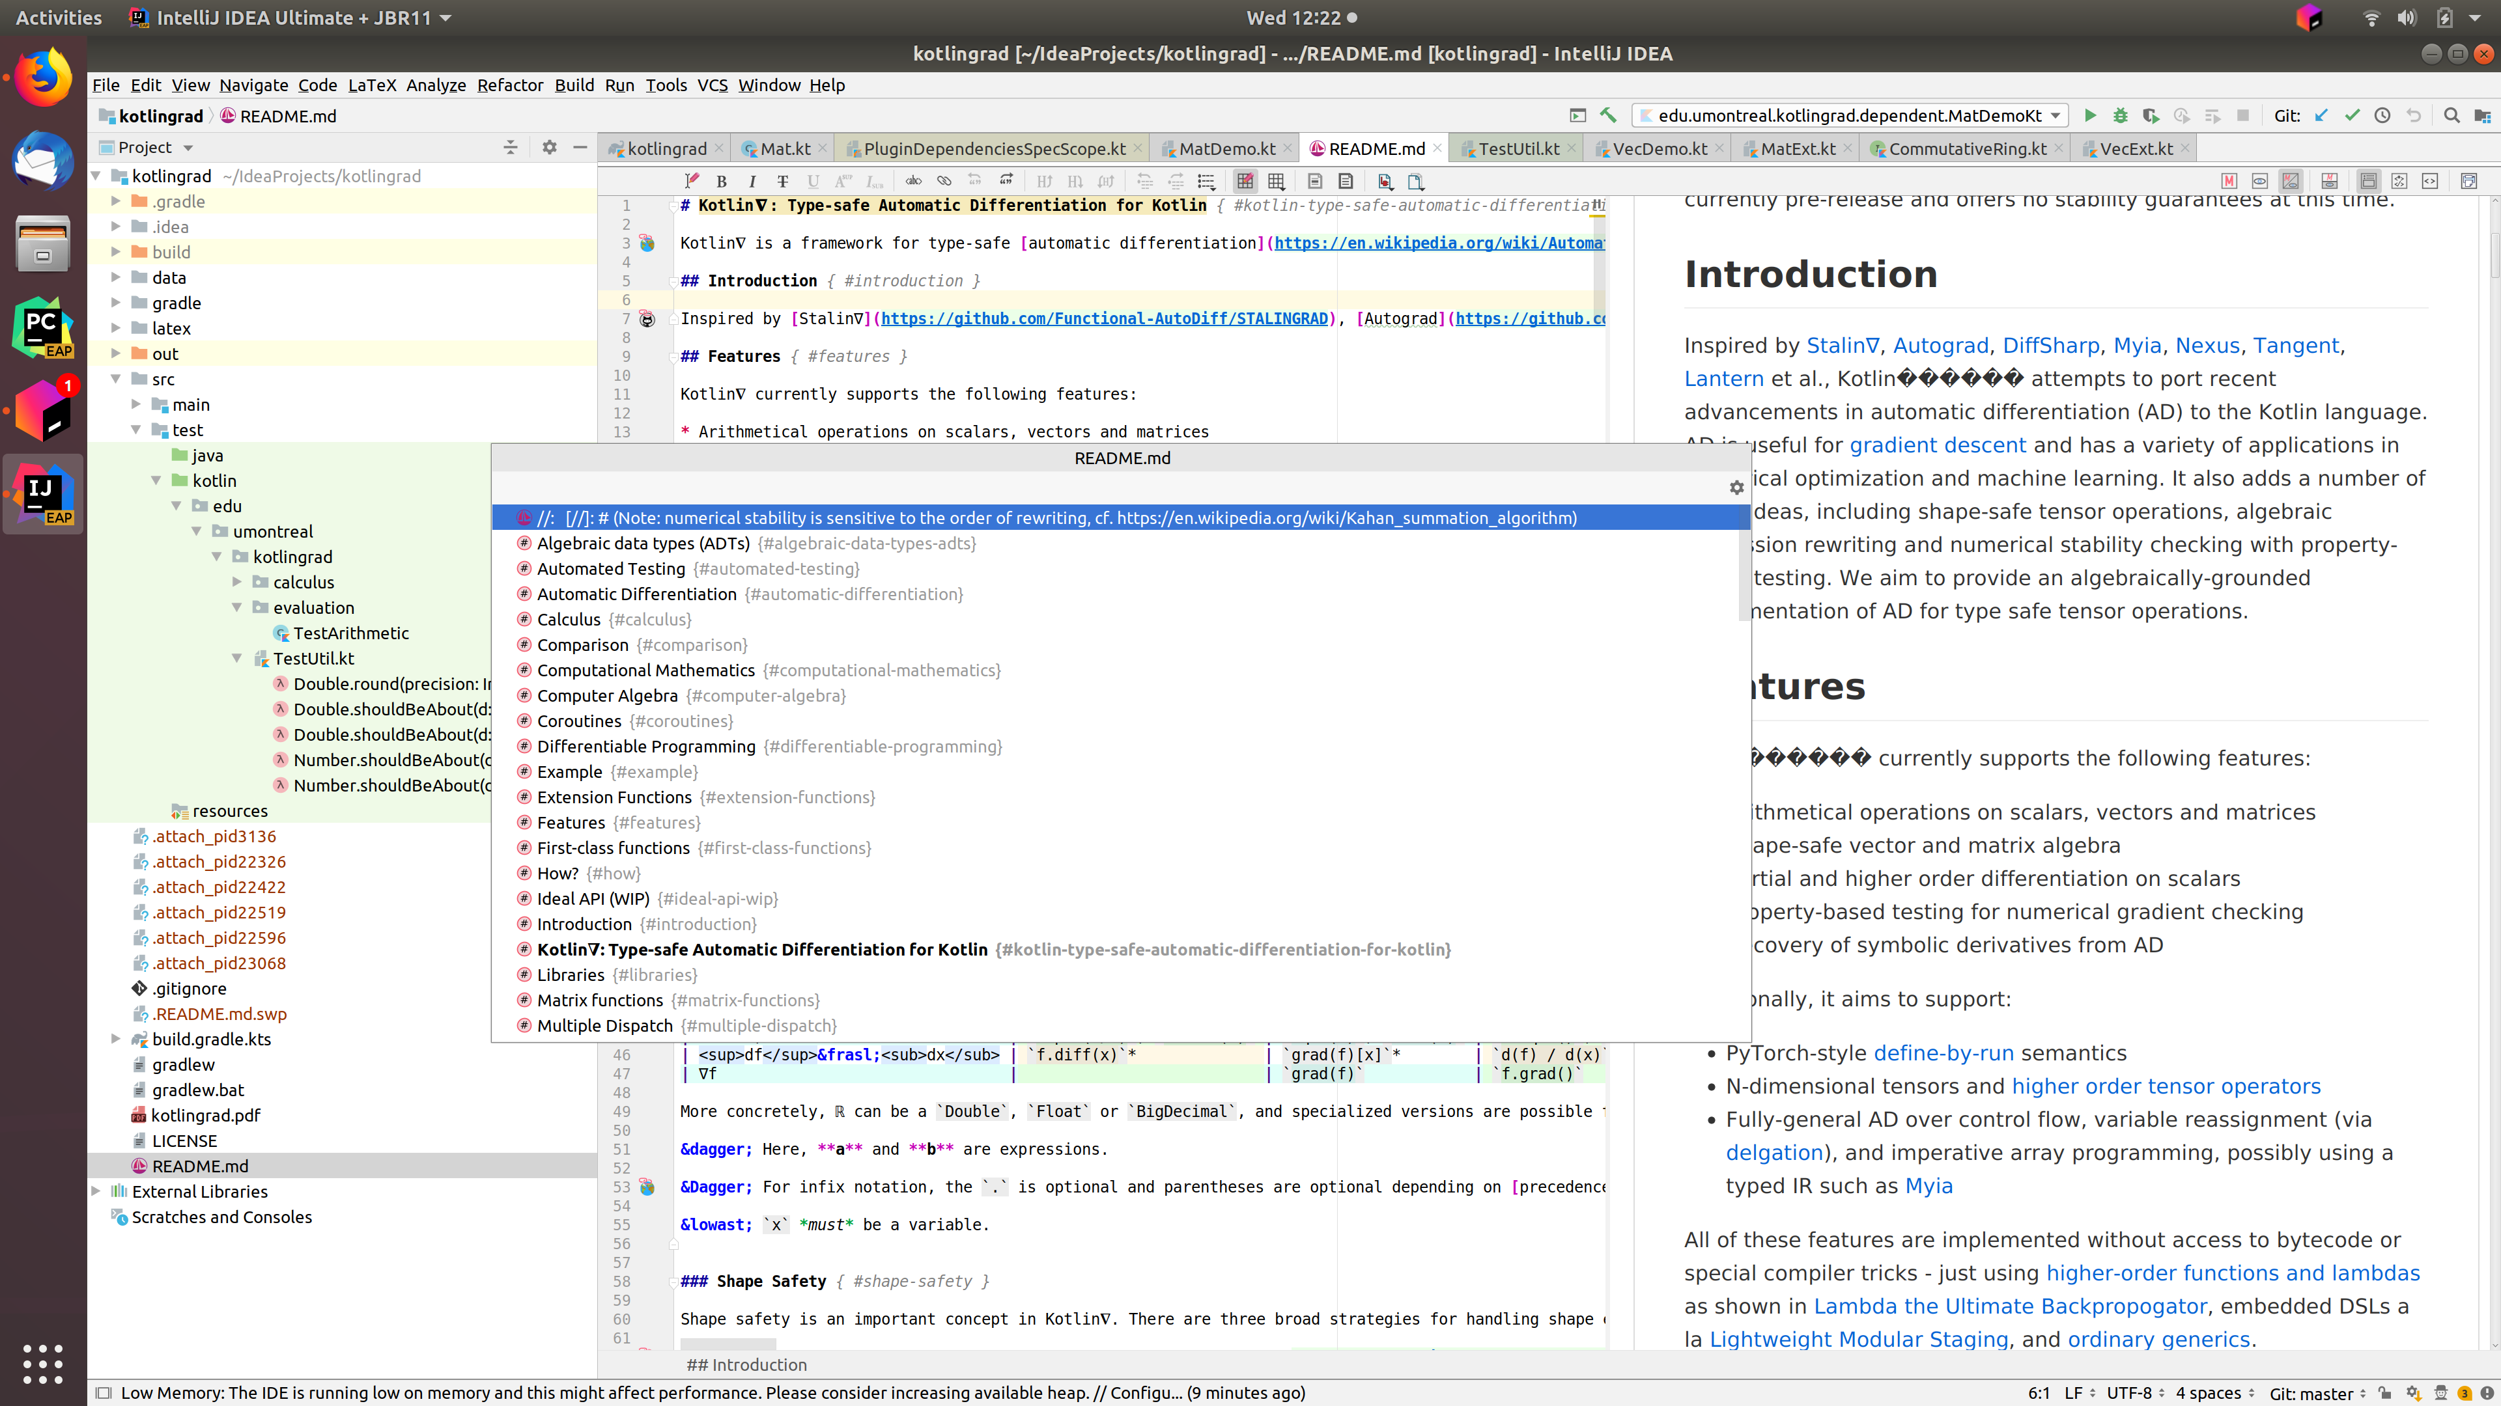Insert a hyperlink using the chain icon

[x=944, y=182]
